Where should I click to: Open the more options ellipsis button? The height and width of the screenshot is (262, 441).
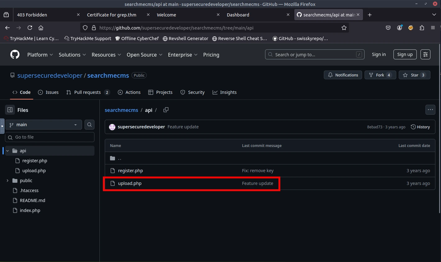tap(430, 110)
